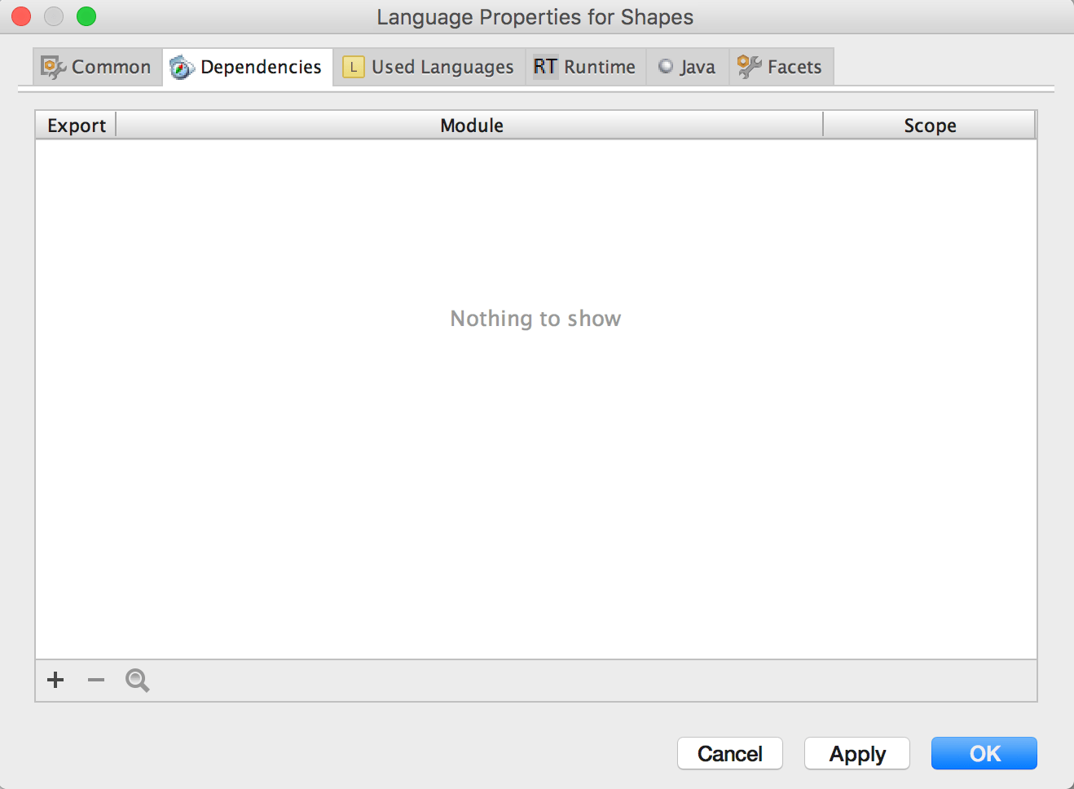
Task: Switch to the Common tab
Action: click(x=98, y=67)
